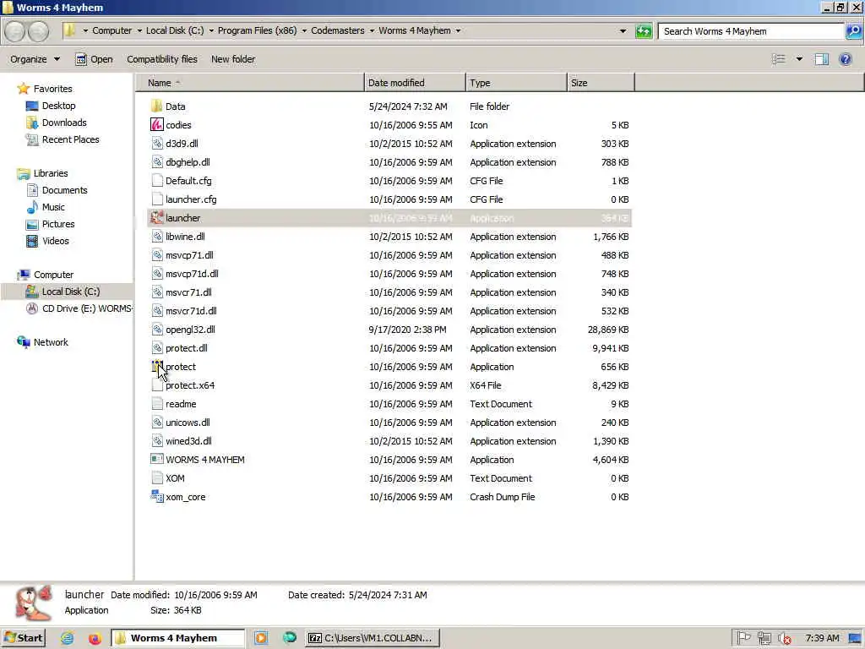Viewport: 865px width, 649px height.
Task: Open Internet Explorer from the taskbar
Action: coord(68,638)
